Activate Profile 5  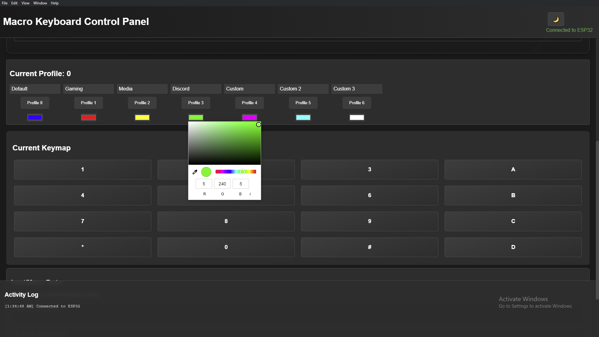point(303,103)
